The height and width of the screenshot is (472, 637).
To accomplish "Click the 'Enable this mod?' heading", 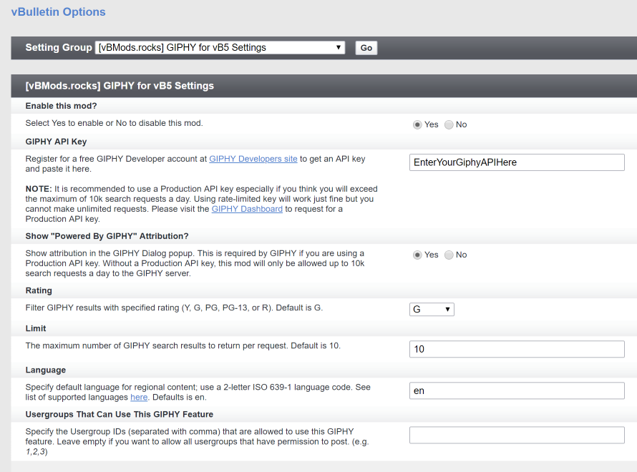I will [61, 106].
